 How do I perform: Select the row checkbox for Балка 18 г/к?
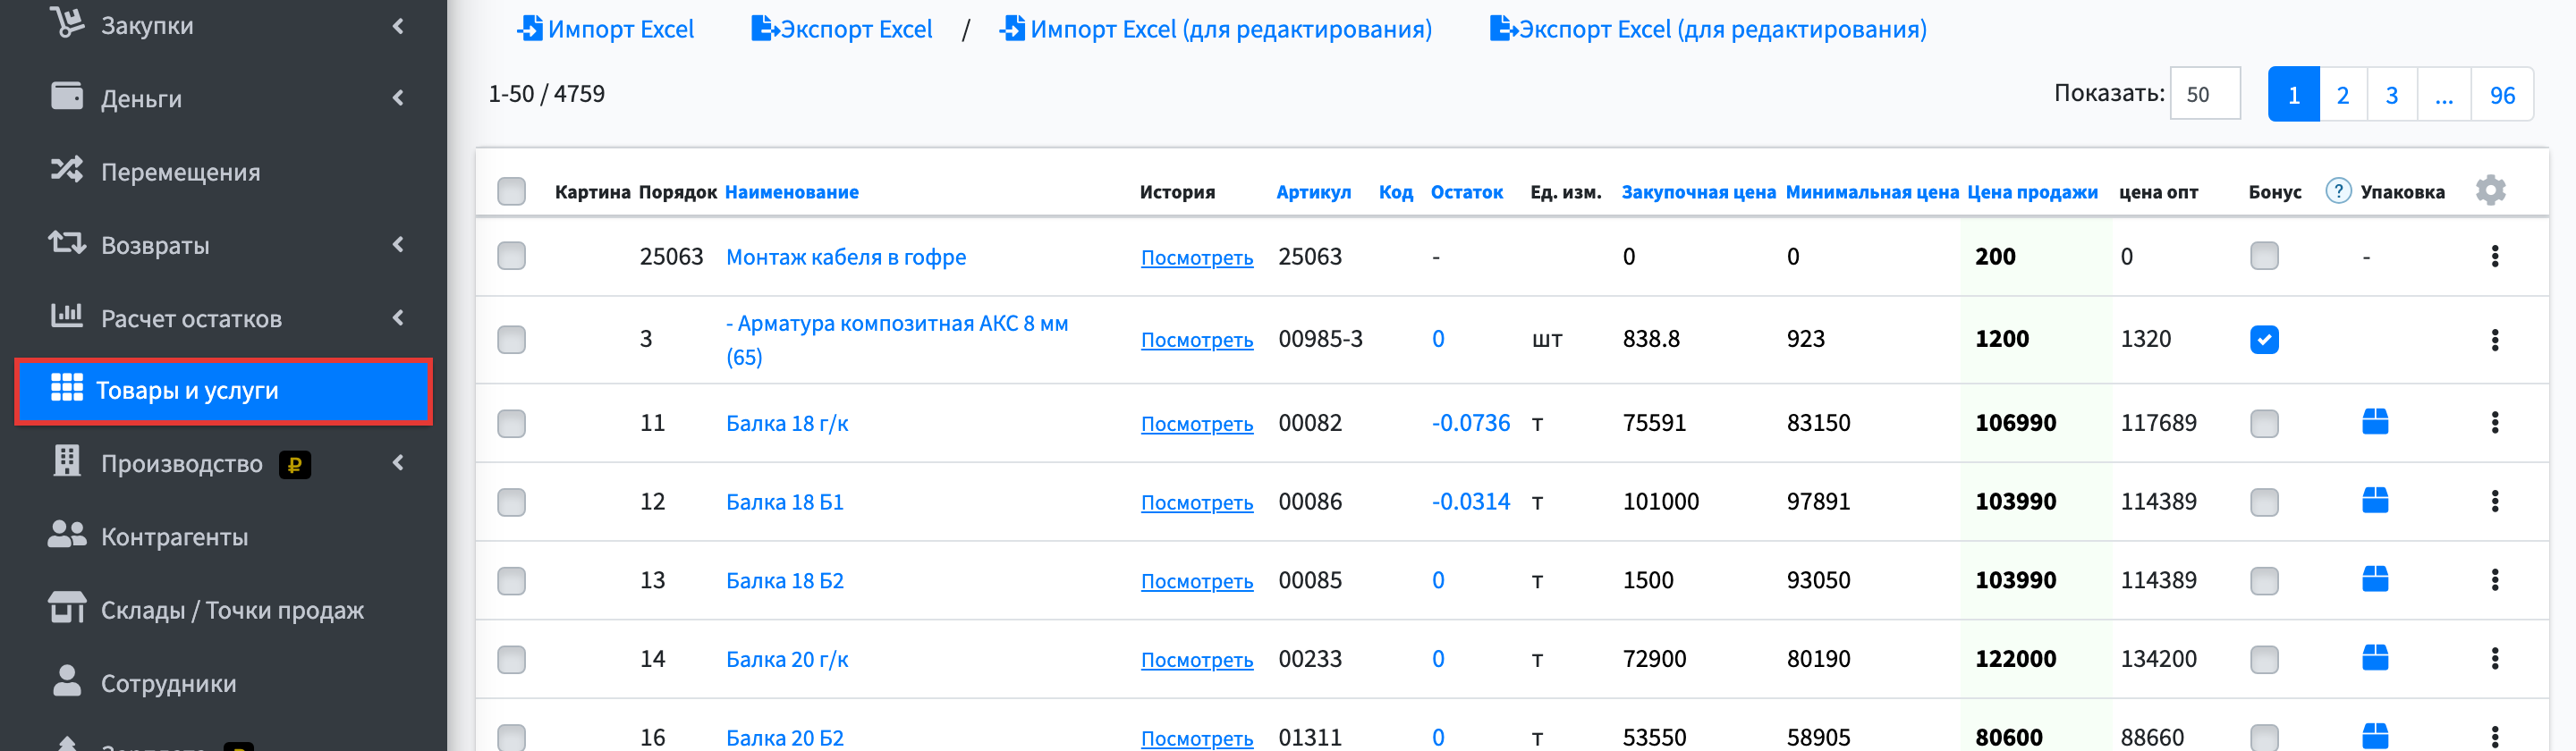(x=511, y=423)
